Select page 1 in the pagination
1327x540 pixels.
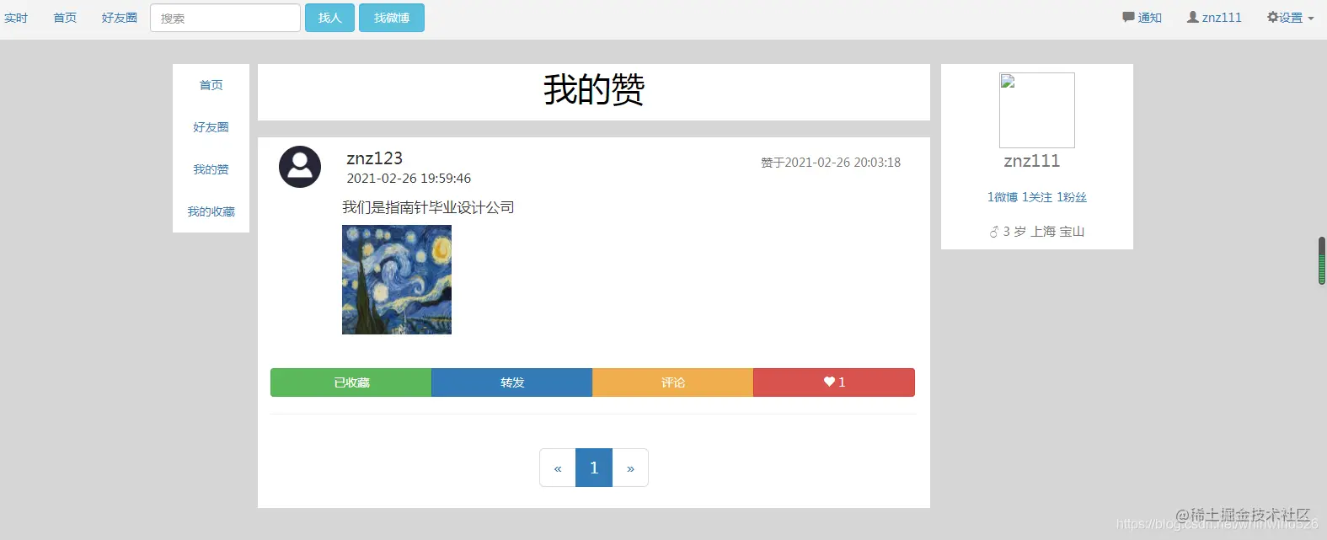594,468
